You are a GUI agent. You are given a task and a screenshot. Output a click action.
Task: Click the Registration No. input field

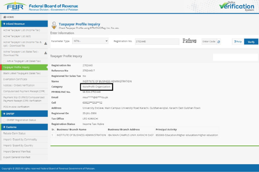157,41
